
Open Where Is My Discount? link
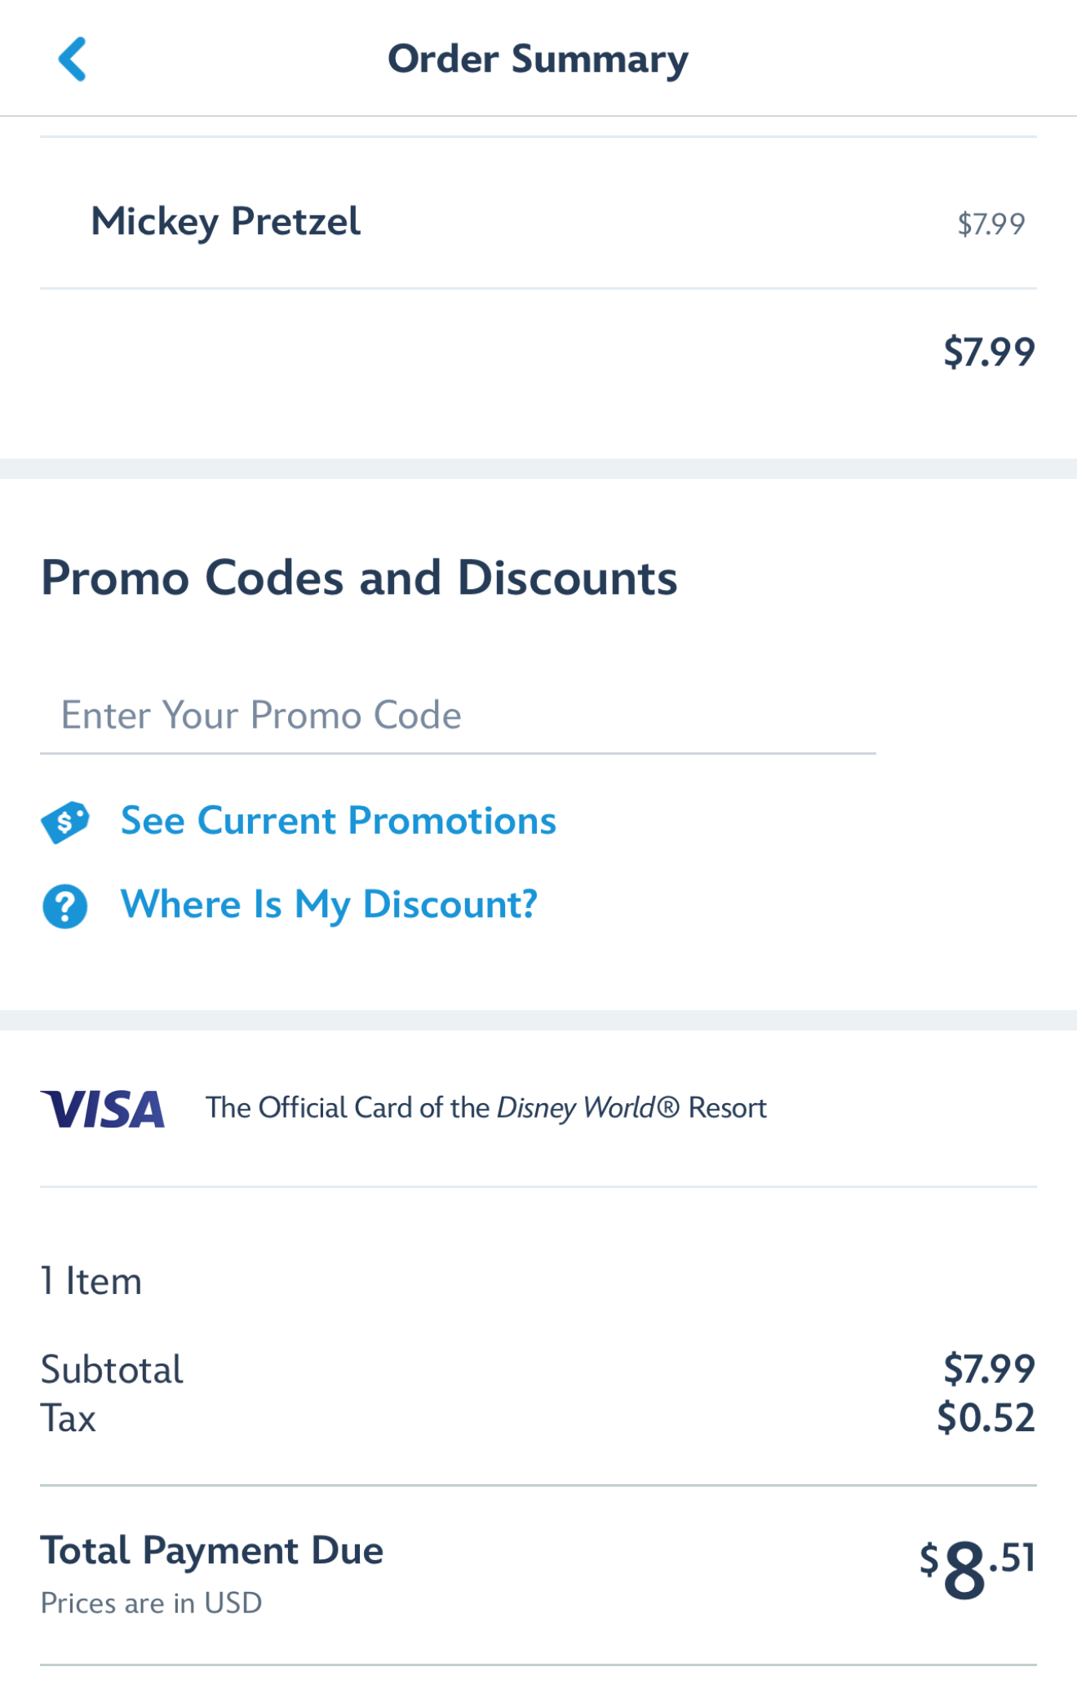pyautogui.click(x=329, y=905)
